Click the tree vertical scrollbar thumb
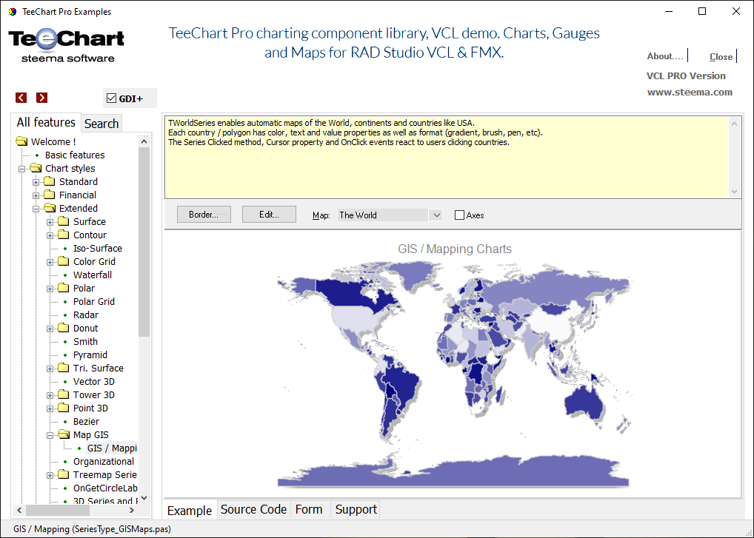 coord(144,242)
